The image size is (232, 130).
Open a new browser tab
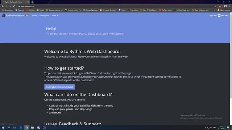(33, 2)
